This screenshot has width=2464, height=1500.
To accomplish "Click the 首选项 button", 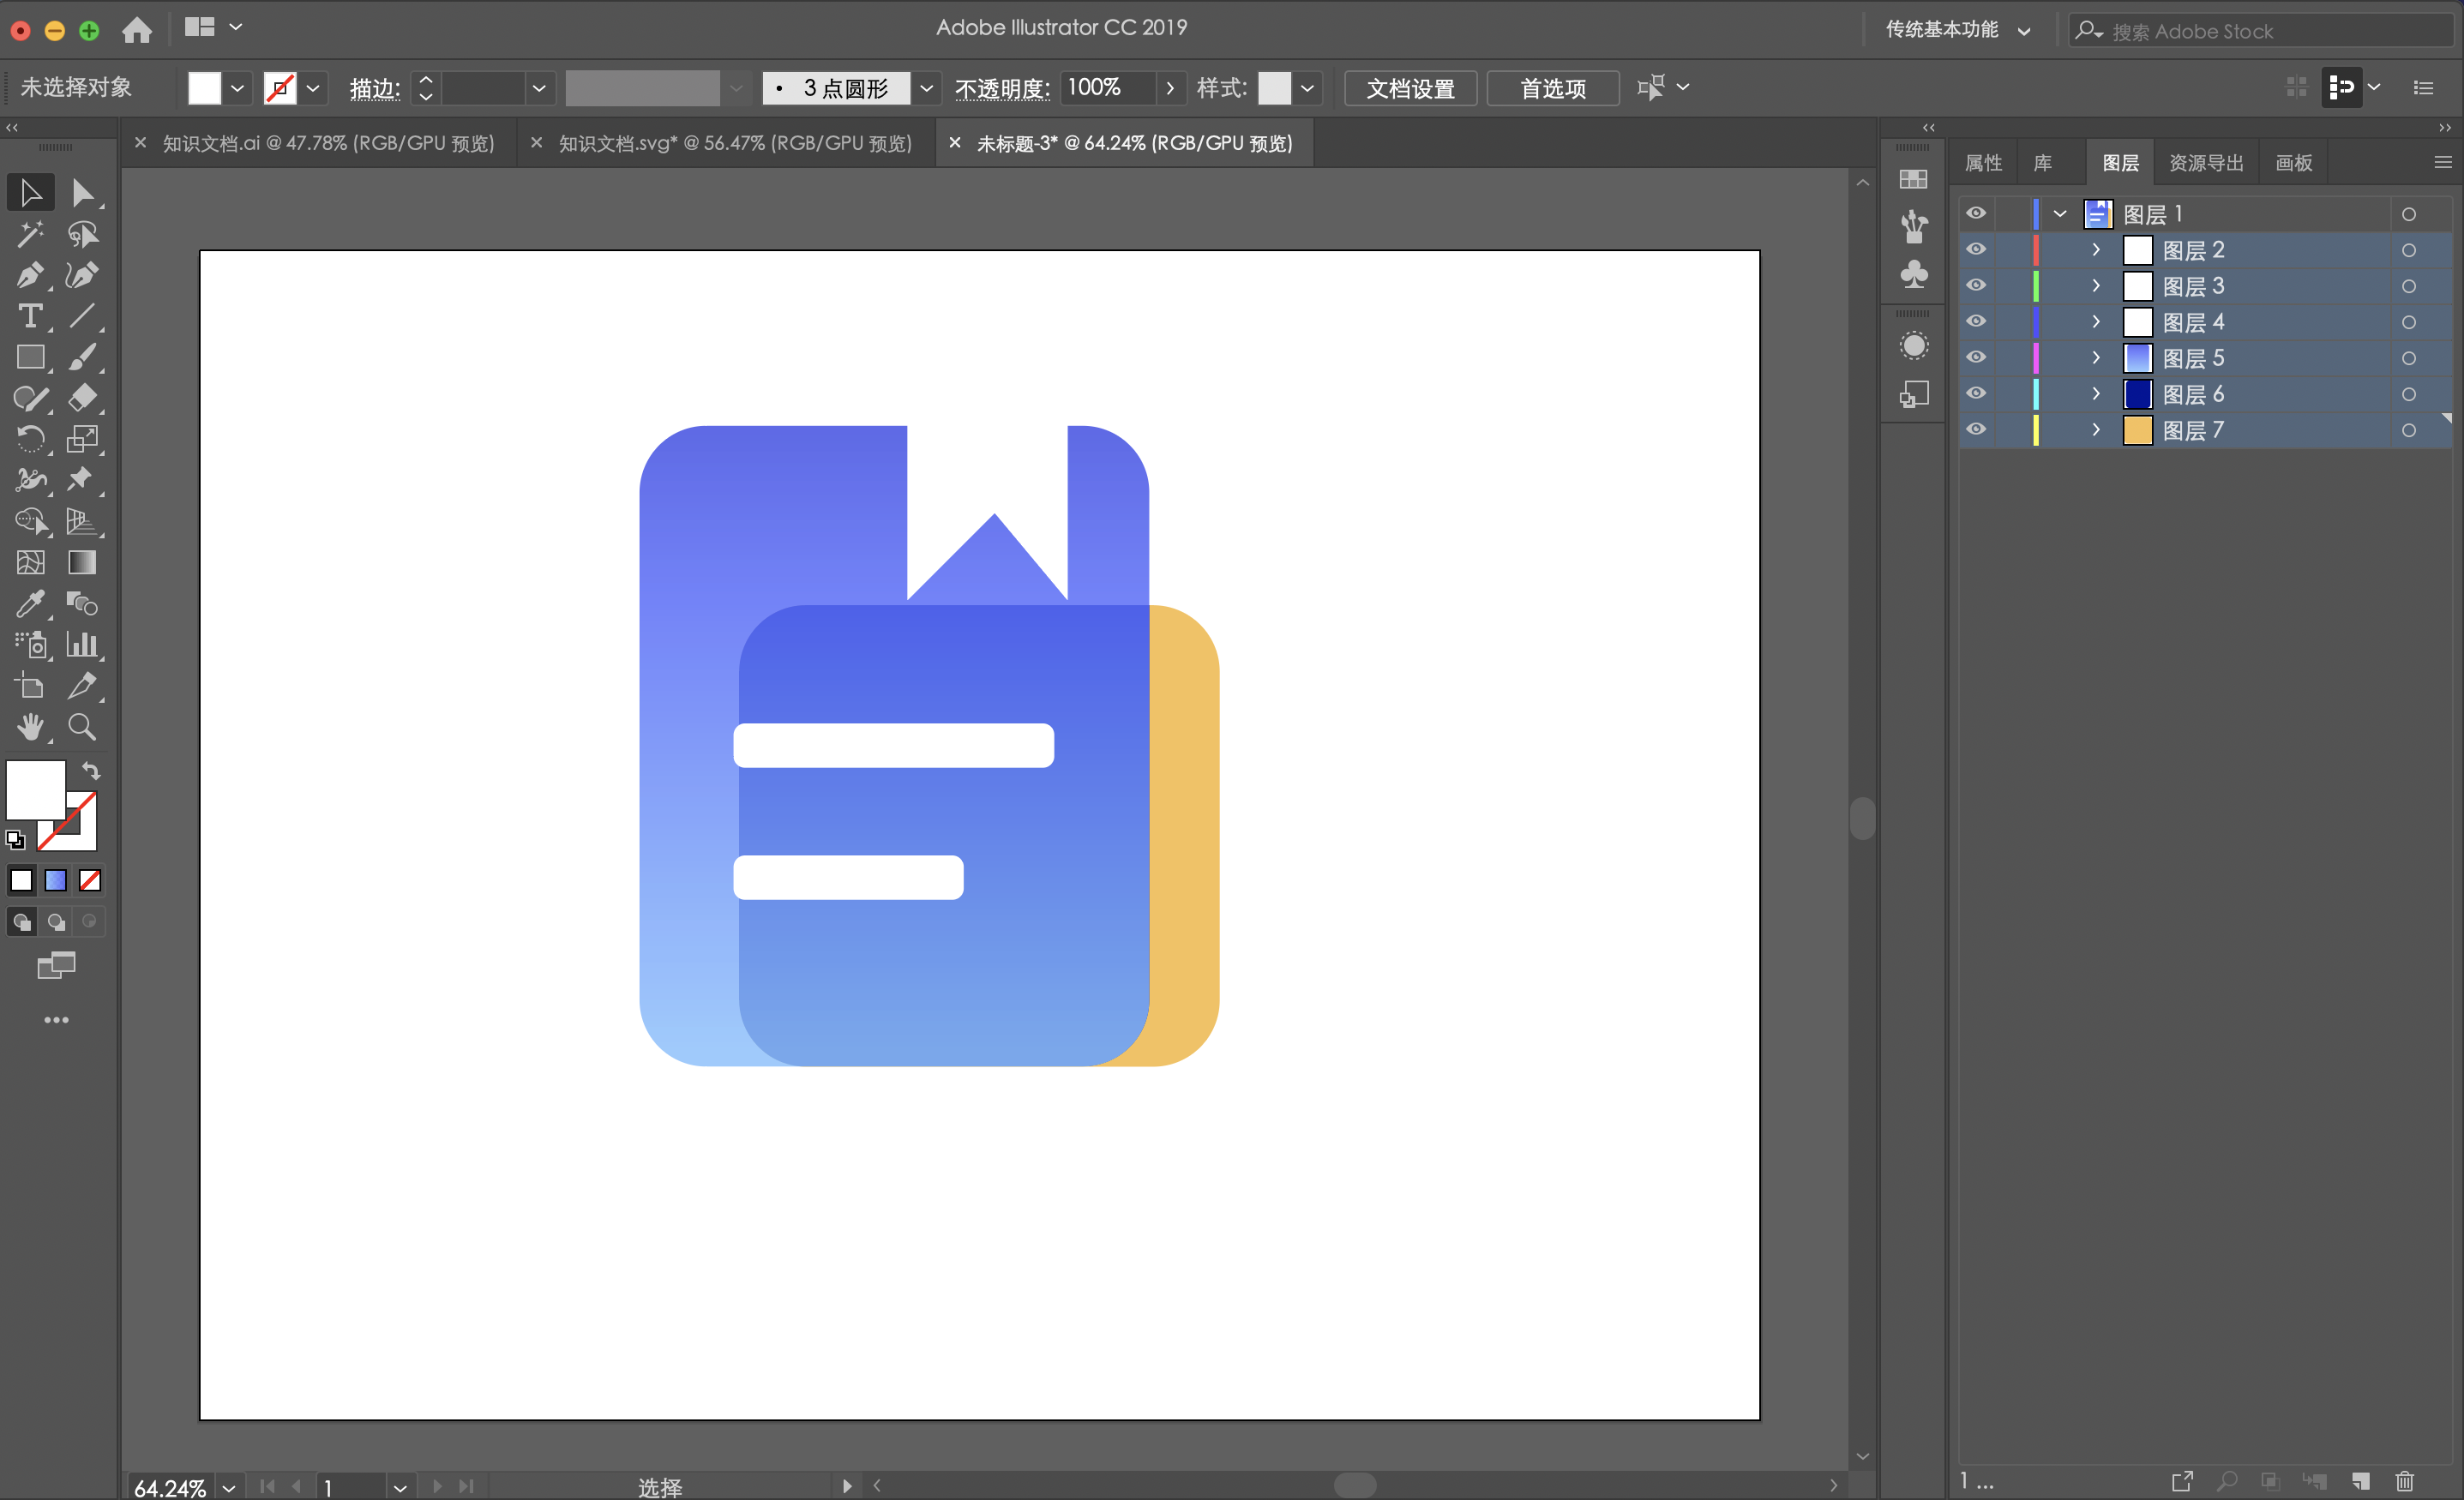I will (1553, 88).
